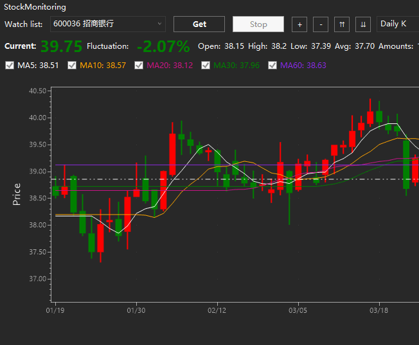Image resolution: width=419 pixels, height=345 pixels.
Task: Disable the MA20 line checkbox
Action: coord(139,65)
